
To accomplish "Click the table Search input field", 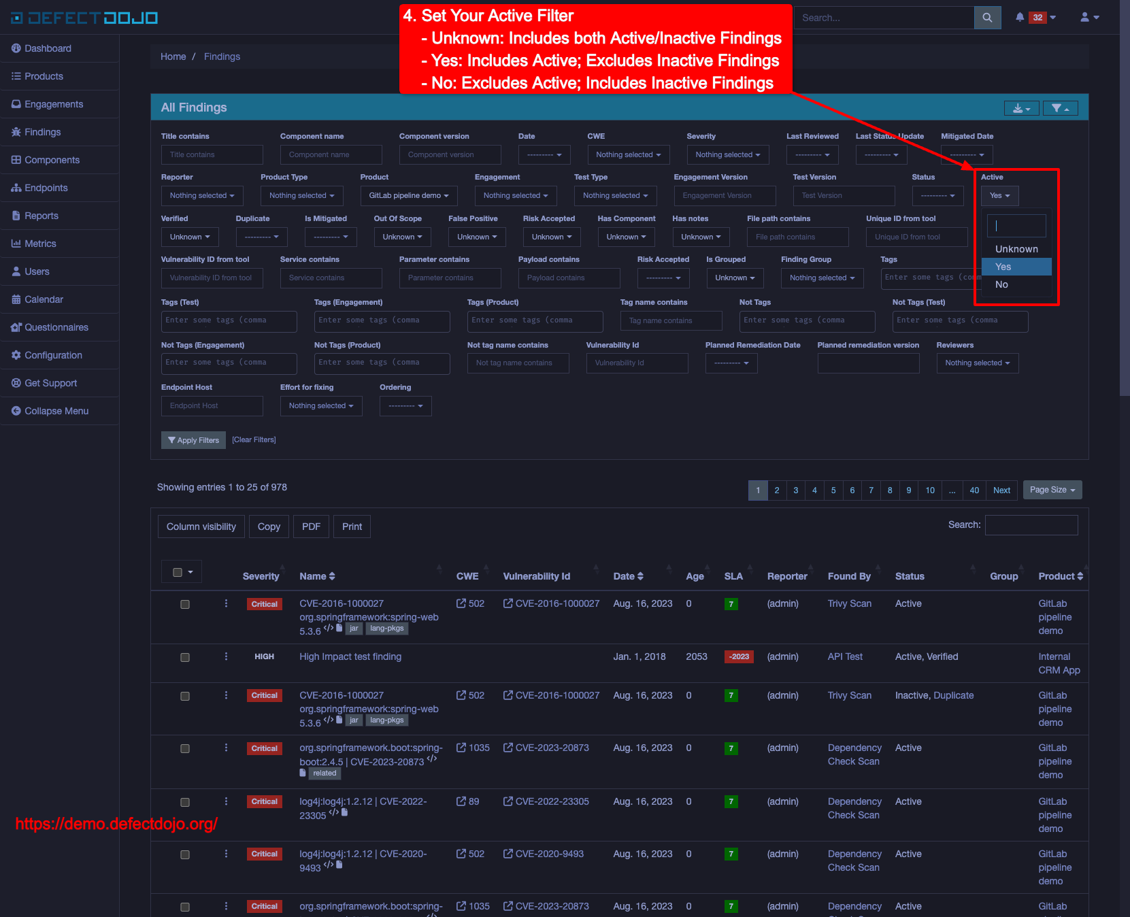I will [1031, 525].
